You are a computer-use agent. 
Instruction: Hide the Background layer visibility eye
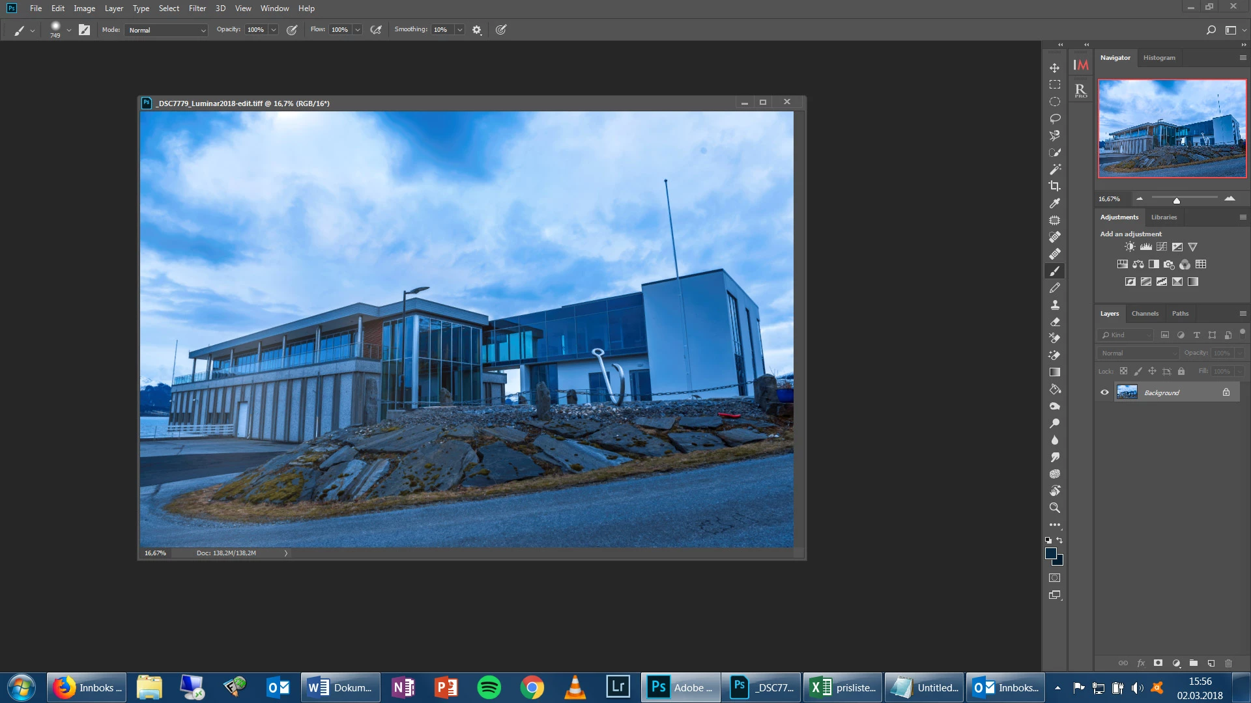tap(1104, 393)
